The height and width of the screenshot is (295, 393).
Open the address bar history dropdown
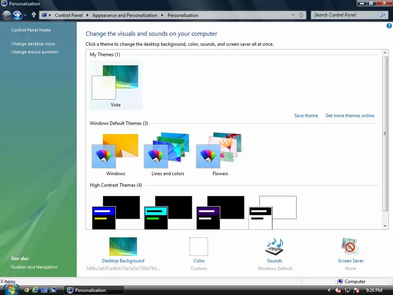coord(293,15)
